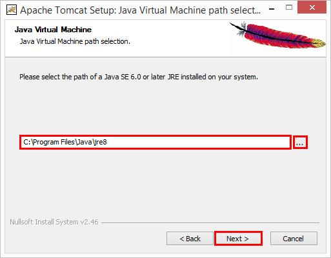Proceed with the Next > button

tap(238, 239)
